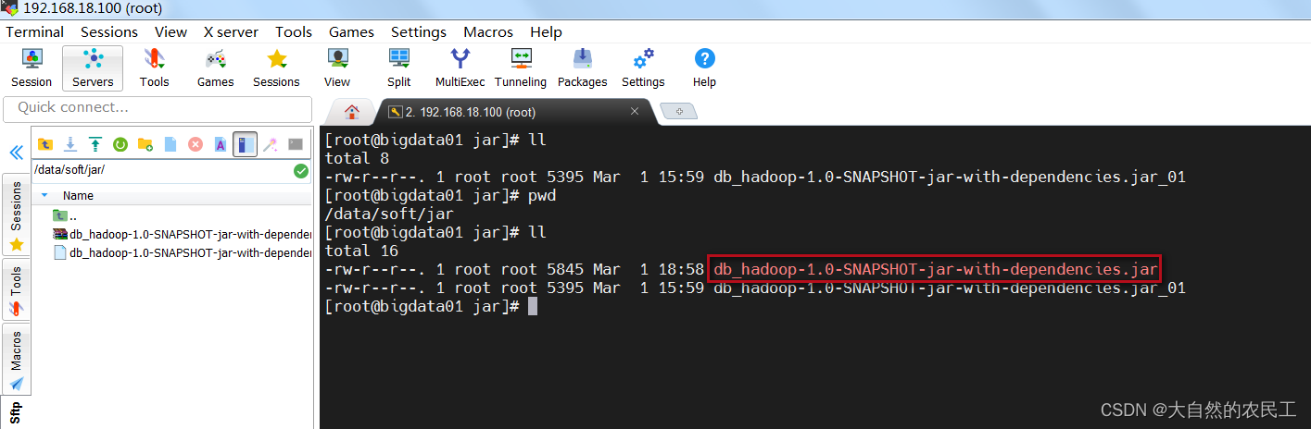1311x429 pixels.
Task: Click the highlighted red jar filename in terminal
Action: pos(936,269)
